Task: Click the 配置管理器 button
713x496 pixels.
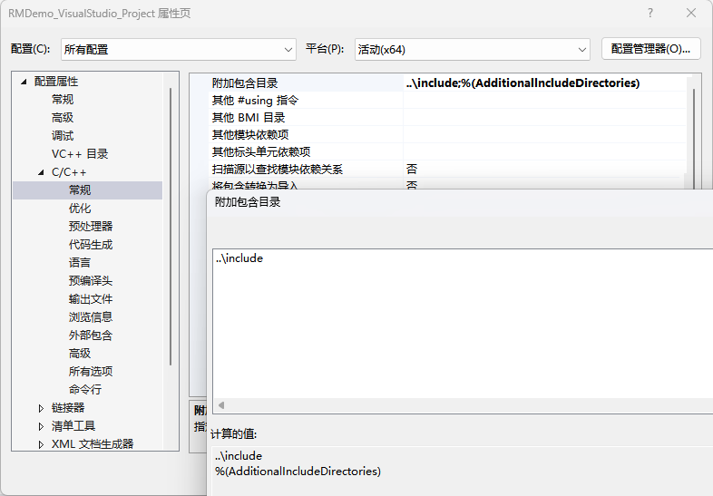Action: (x=650, y=49)
